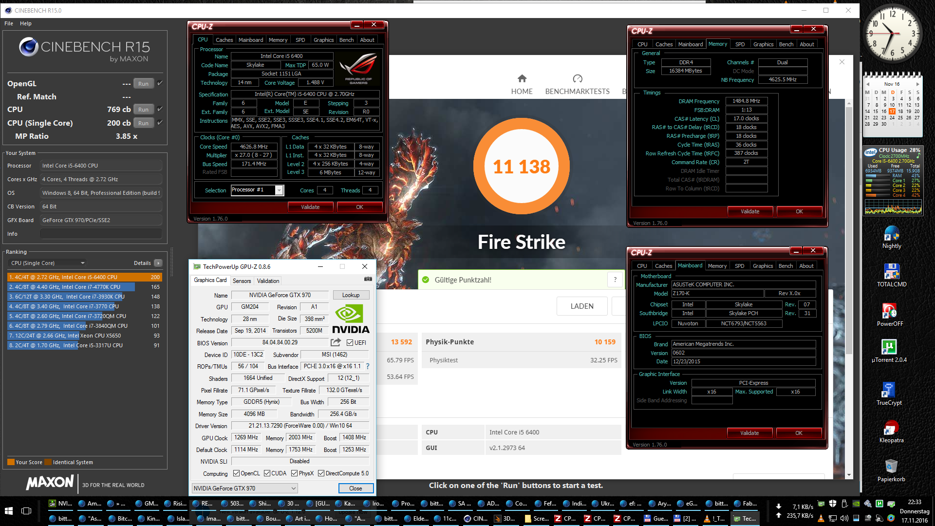The image size is (935, 526).
Task: Open the Help menu in Cinebench
Action: point(26,23)
